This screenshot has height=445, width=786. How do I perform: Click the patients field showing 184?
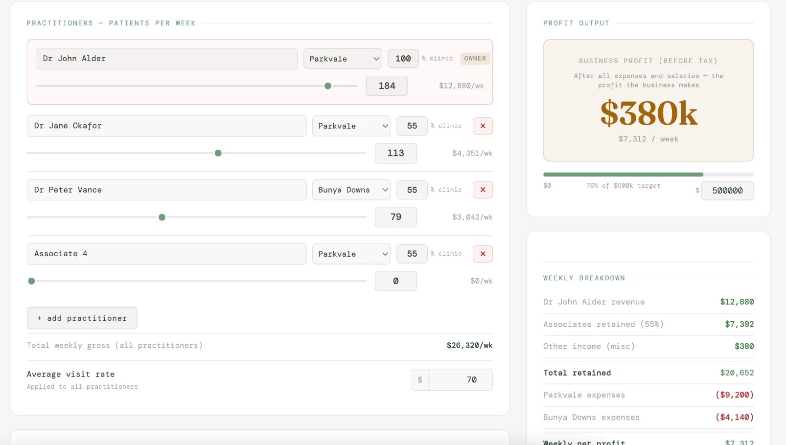(x=387, y=86)
